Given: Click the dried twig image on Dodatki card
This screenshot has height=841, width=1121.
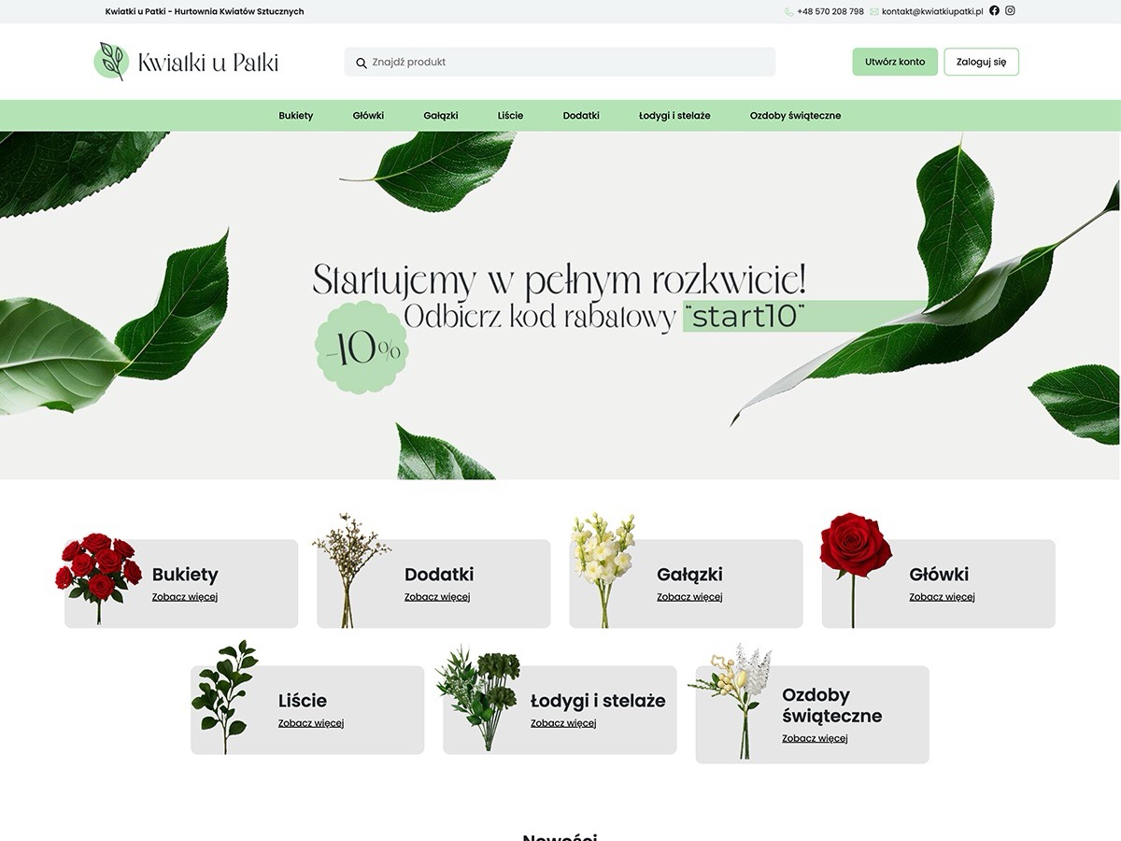Looking at the screenshot, I should (x=349, y=569).
